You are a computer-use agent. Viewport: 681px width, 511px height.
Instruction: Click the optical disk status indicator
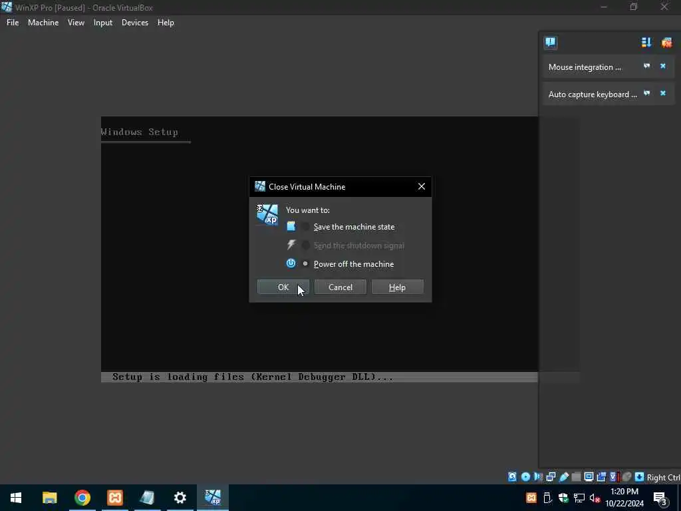(x=525, y=476)
